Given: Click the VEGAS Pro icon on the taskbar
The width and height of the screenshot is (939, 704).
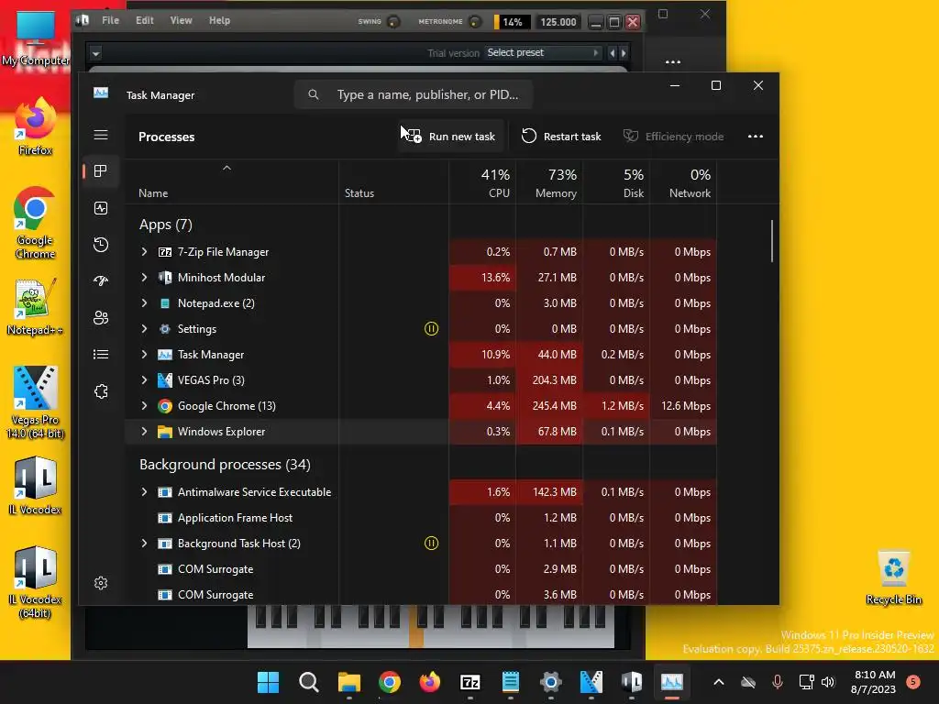Looking at the screenshot, I should [591, 682].
